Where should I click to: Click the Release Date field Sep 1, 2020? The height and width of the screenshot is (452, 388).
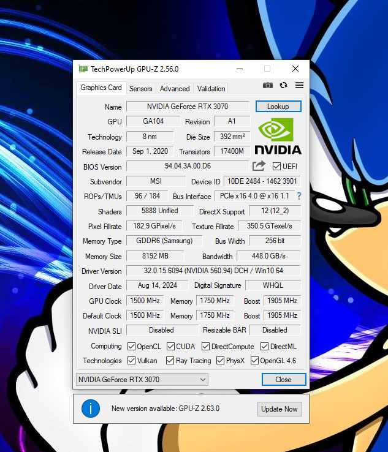(150, 151)
